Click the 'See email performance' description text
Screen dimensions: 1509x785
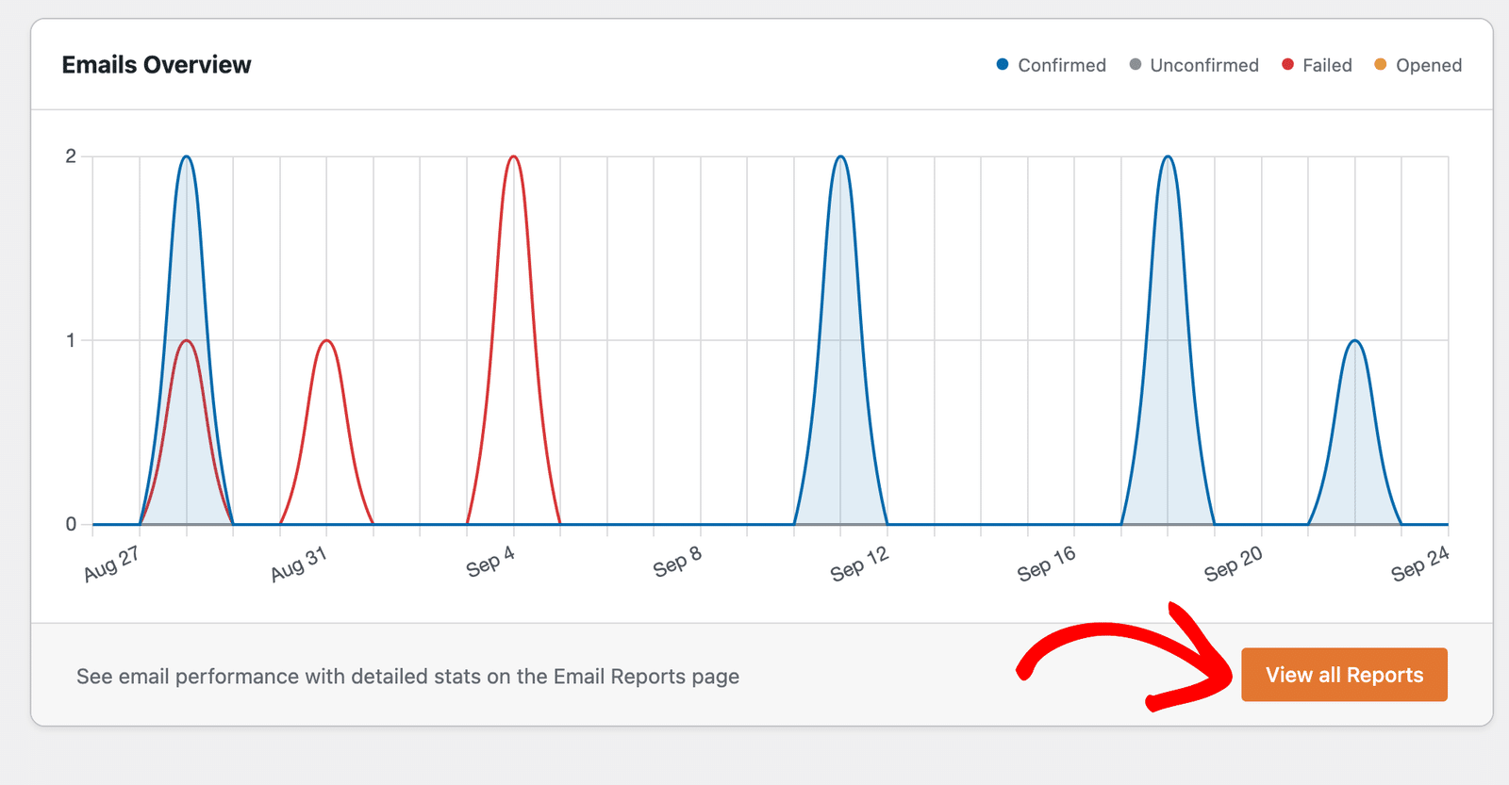[407, 677]
